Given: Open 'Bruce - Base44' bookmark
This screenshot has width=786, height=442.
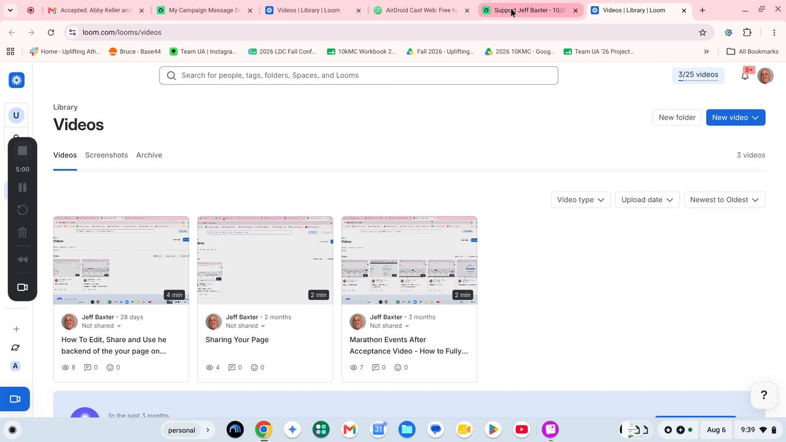Looking at the screenshot, I should coord(134,52).
